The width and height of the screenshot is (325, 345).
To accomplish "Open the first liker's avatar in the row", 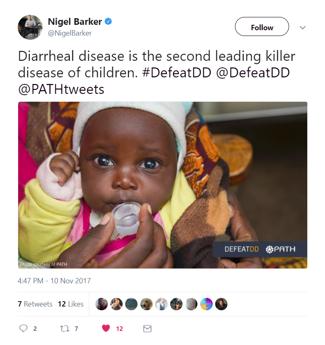I will [x=102, y=304].
